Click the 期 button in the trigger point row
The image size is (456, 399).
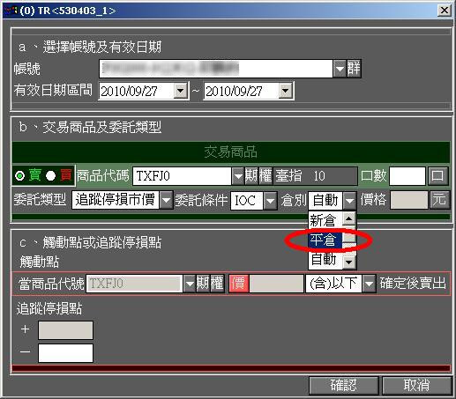[x=203, y=284]
